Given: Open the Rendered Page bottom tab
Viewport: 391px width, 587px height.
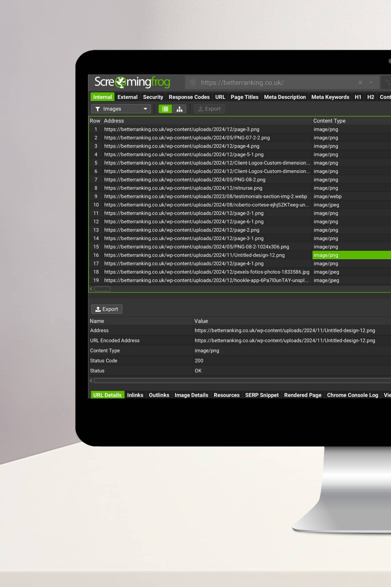Looking at the screenshot, I should [x=303, y=395].
